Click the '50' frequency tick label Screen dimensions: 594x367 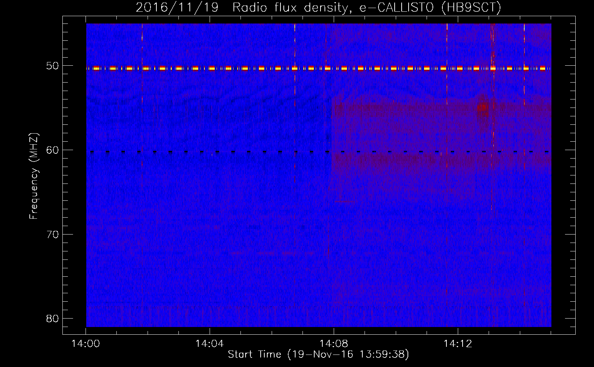click(52, 66)
